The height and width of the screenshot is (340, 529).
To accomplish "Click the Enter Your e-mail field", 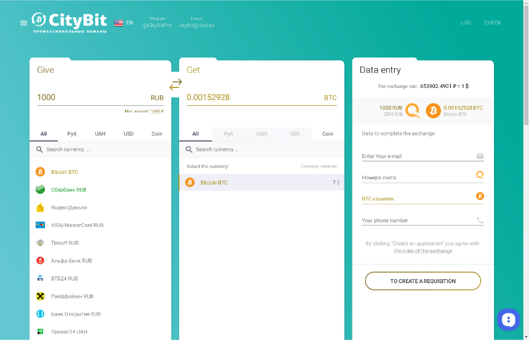I will pos(417,156).
